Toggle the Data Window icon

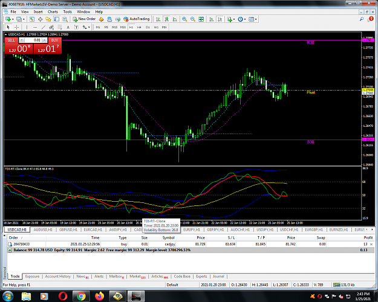(x=40, y=19)
